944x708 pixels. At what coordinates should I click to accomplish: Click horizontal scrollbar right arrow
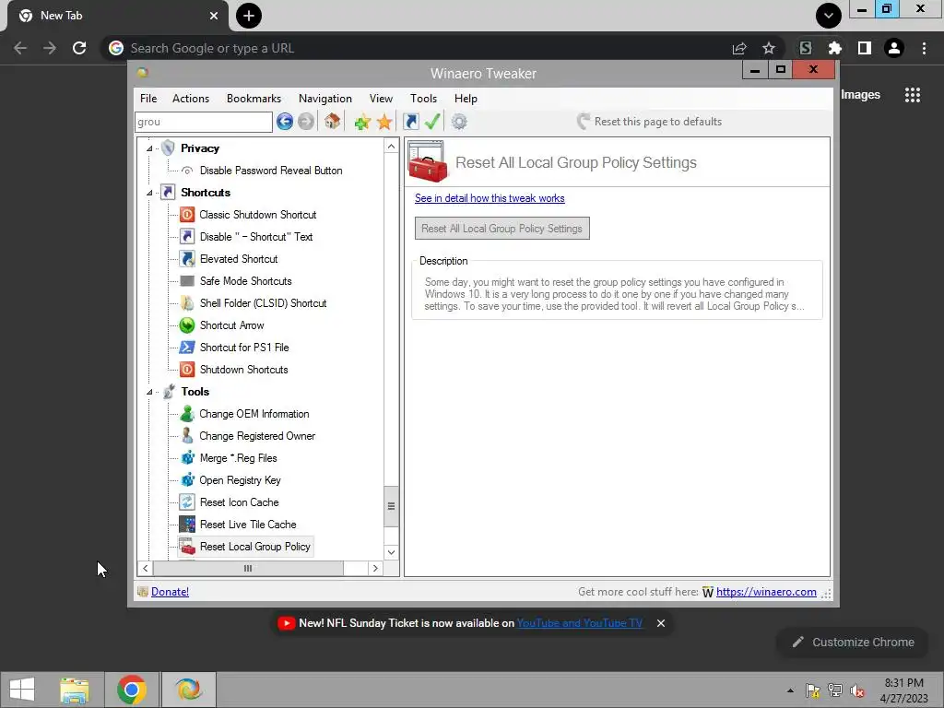(375, 568)
